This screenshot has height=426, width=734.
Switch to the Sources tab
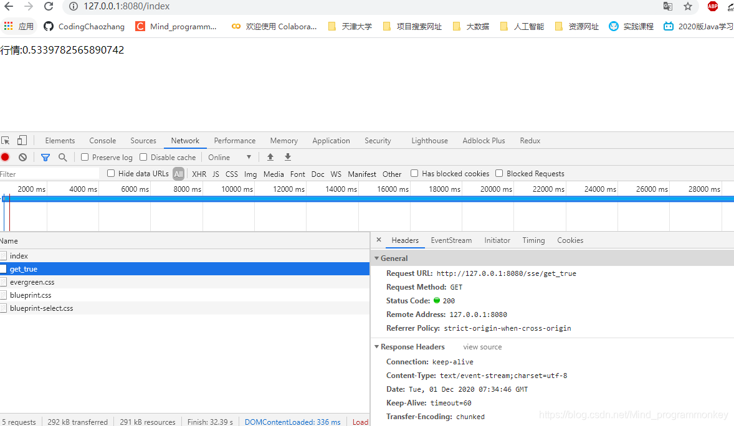click(x=143, y=140)
